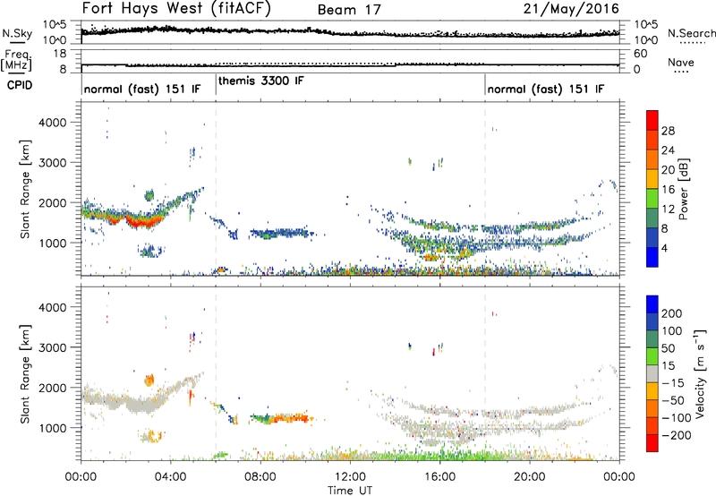Click the "Velocity [m s-1]" color bar title

700,373
